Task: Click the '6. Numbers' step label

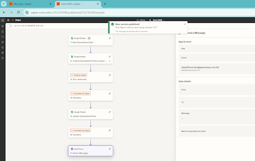Action: 76,135
